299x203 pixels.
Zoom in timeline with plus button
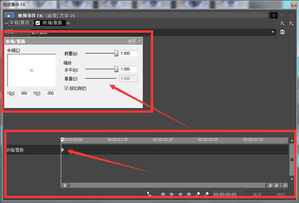click(x=277, y=185)
